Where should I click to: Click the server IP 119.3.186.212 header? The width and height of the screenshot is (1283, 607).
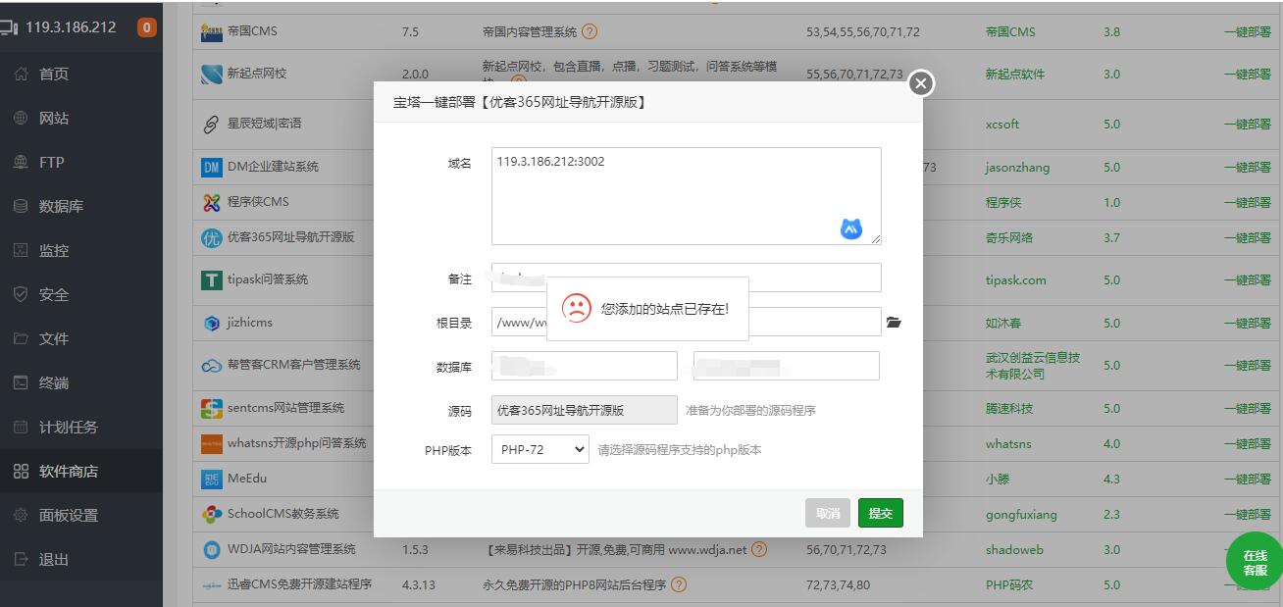[x=71, y=27]
